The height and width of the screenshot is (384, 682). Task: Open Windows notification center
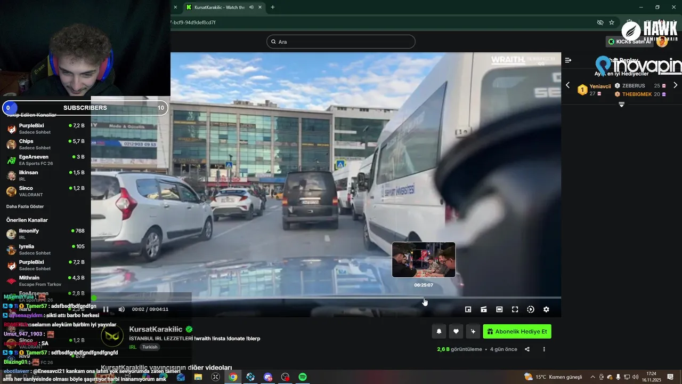coord(670,377)
